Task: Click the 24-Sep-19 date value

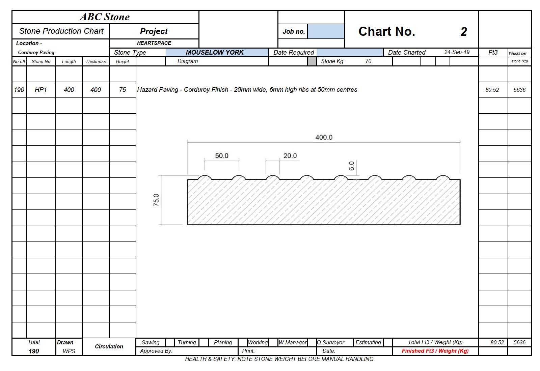Action: [457, 52]
